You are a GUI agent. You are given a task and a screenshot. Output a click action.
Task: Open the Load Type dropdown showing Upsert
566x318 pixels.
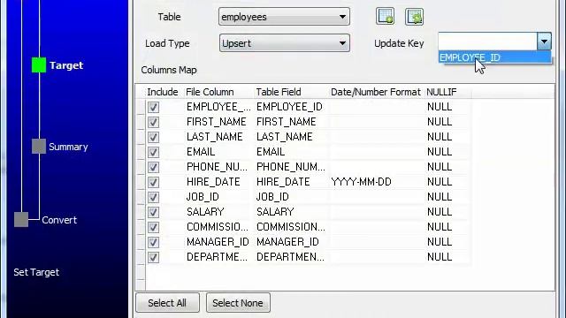tap(284, 43)
